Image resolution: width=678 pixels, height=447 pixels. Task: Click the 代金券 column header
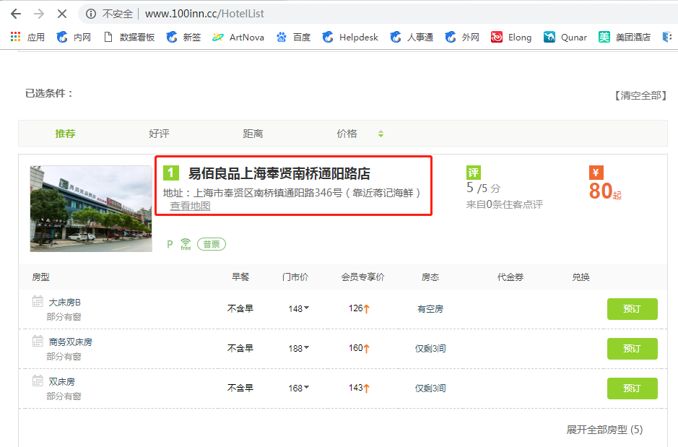click(510, 277)
